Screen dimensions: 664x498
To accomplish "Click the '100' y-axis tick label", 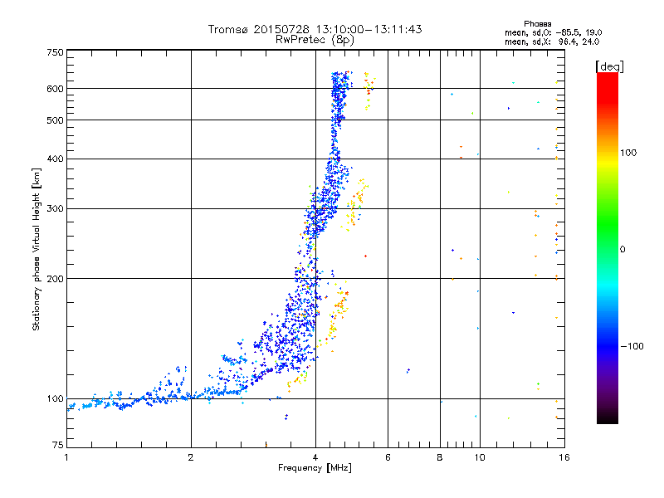I will click(55, 398).
